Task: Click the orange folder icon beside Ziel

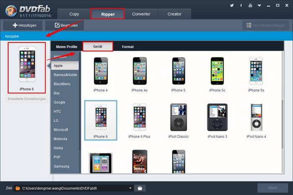Action: point(18,188)
